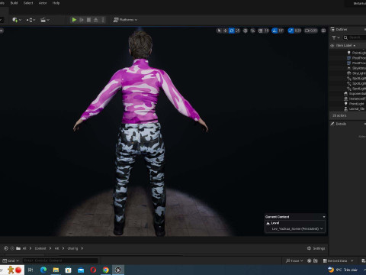Viewport: 366px width, 275px height.
Task: Open the Outliner filter dropdown
Action: tap(335, 37)
